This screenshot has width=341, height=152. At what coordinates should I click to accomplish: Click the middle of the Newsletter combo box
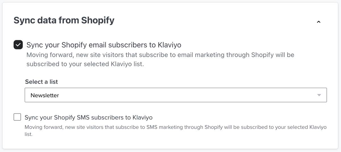(176, 95)
